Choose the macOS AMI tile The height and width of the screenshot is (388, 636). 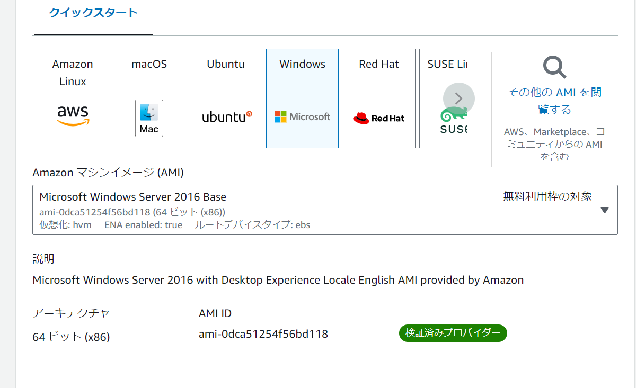[x=149, y=98]
